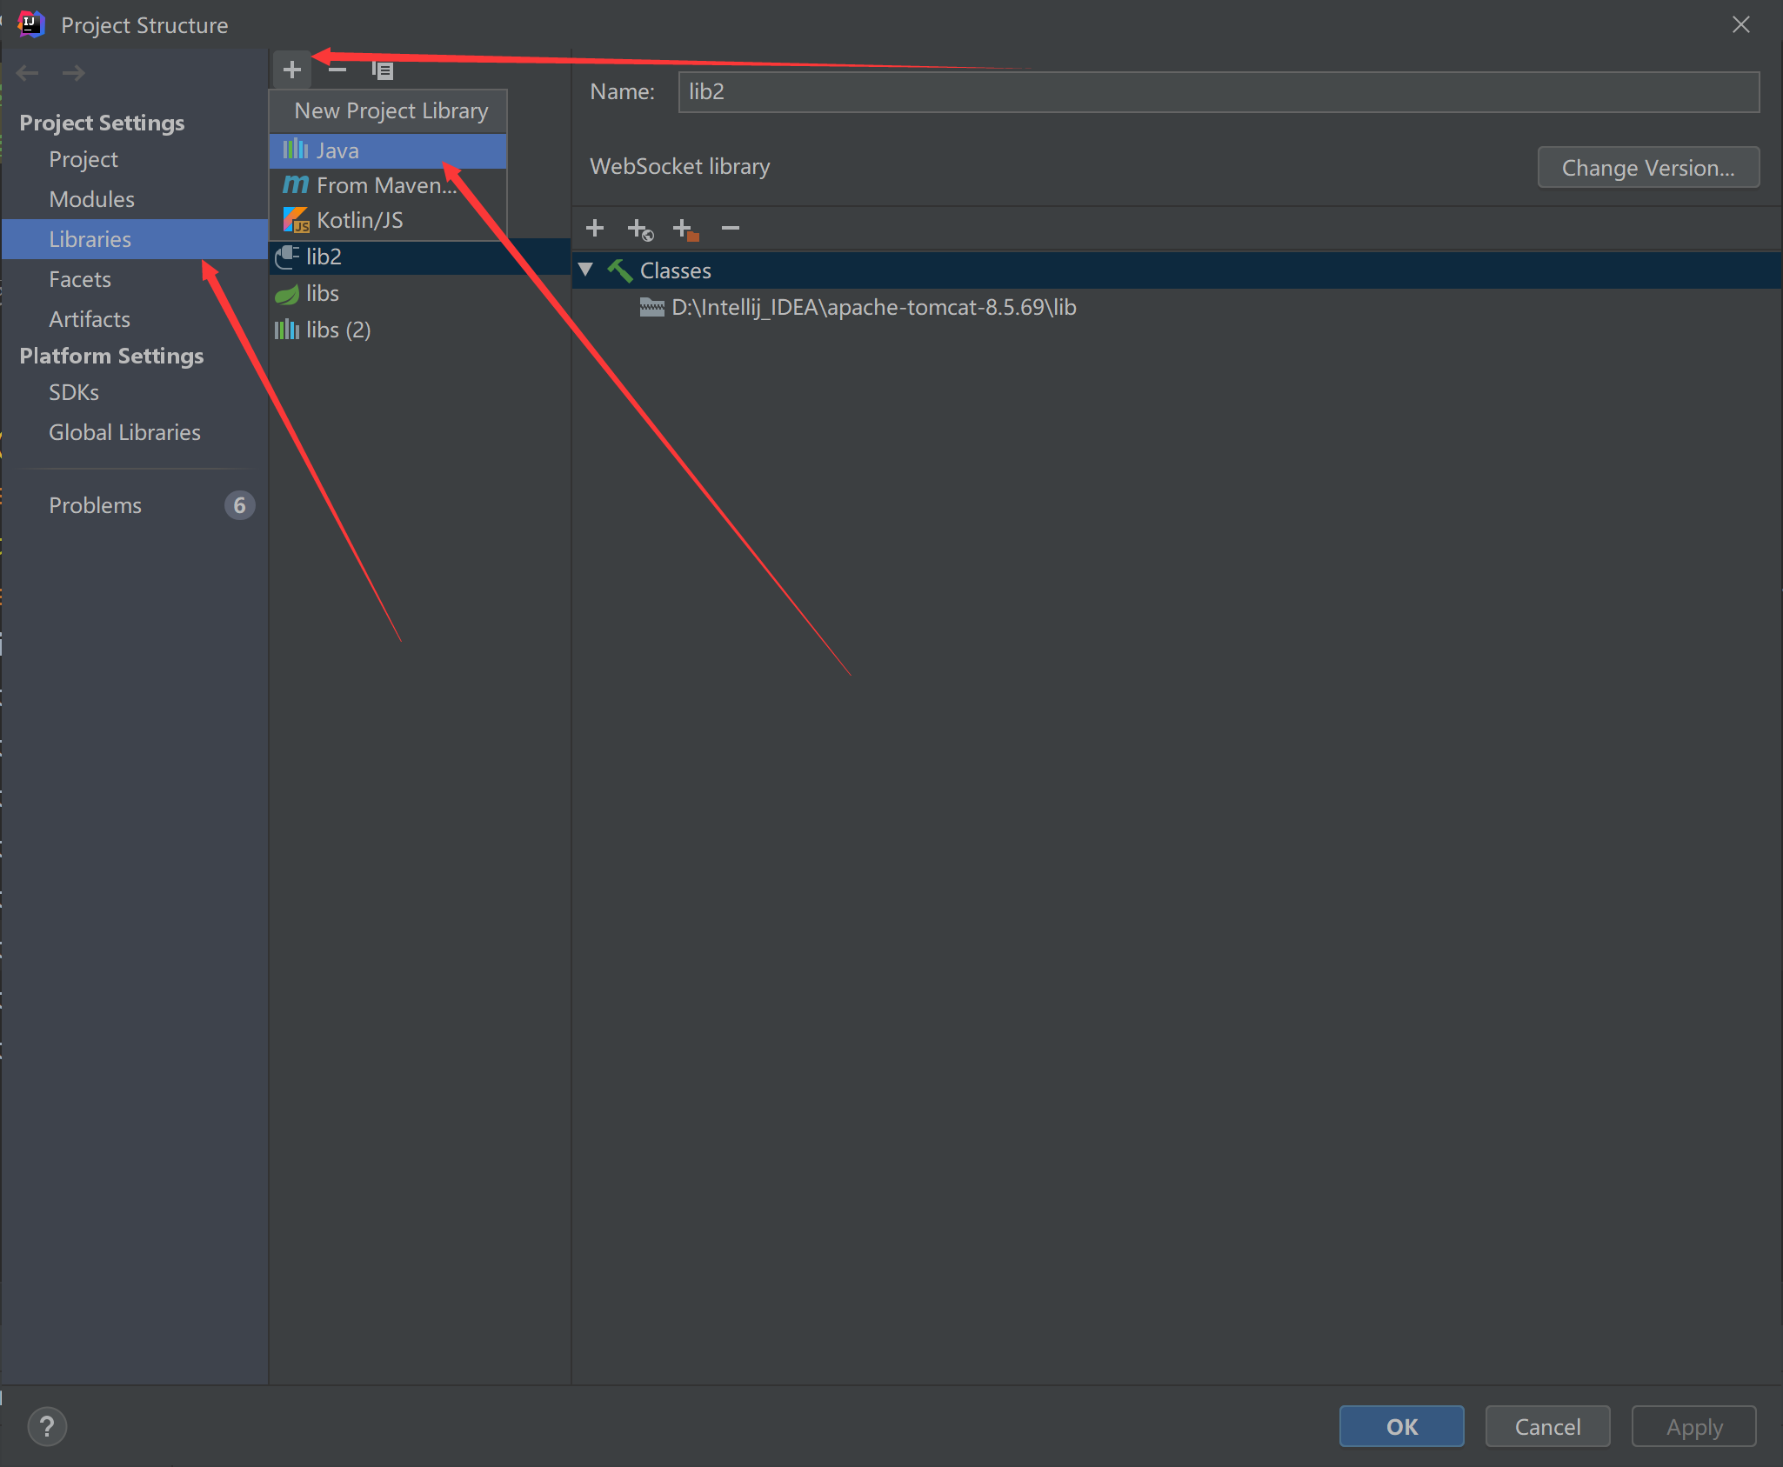
Task: Click the copy library icon
Action: tap(383, 70)
